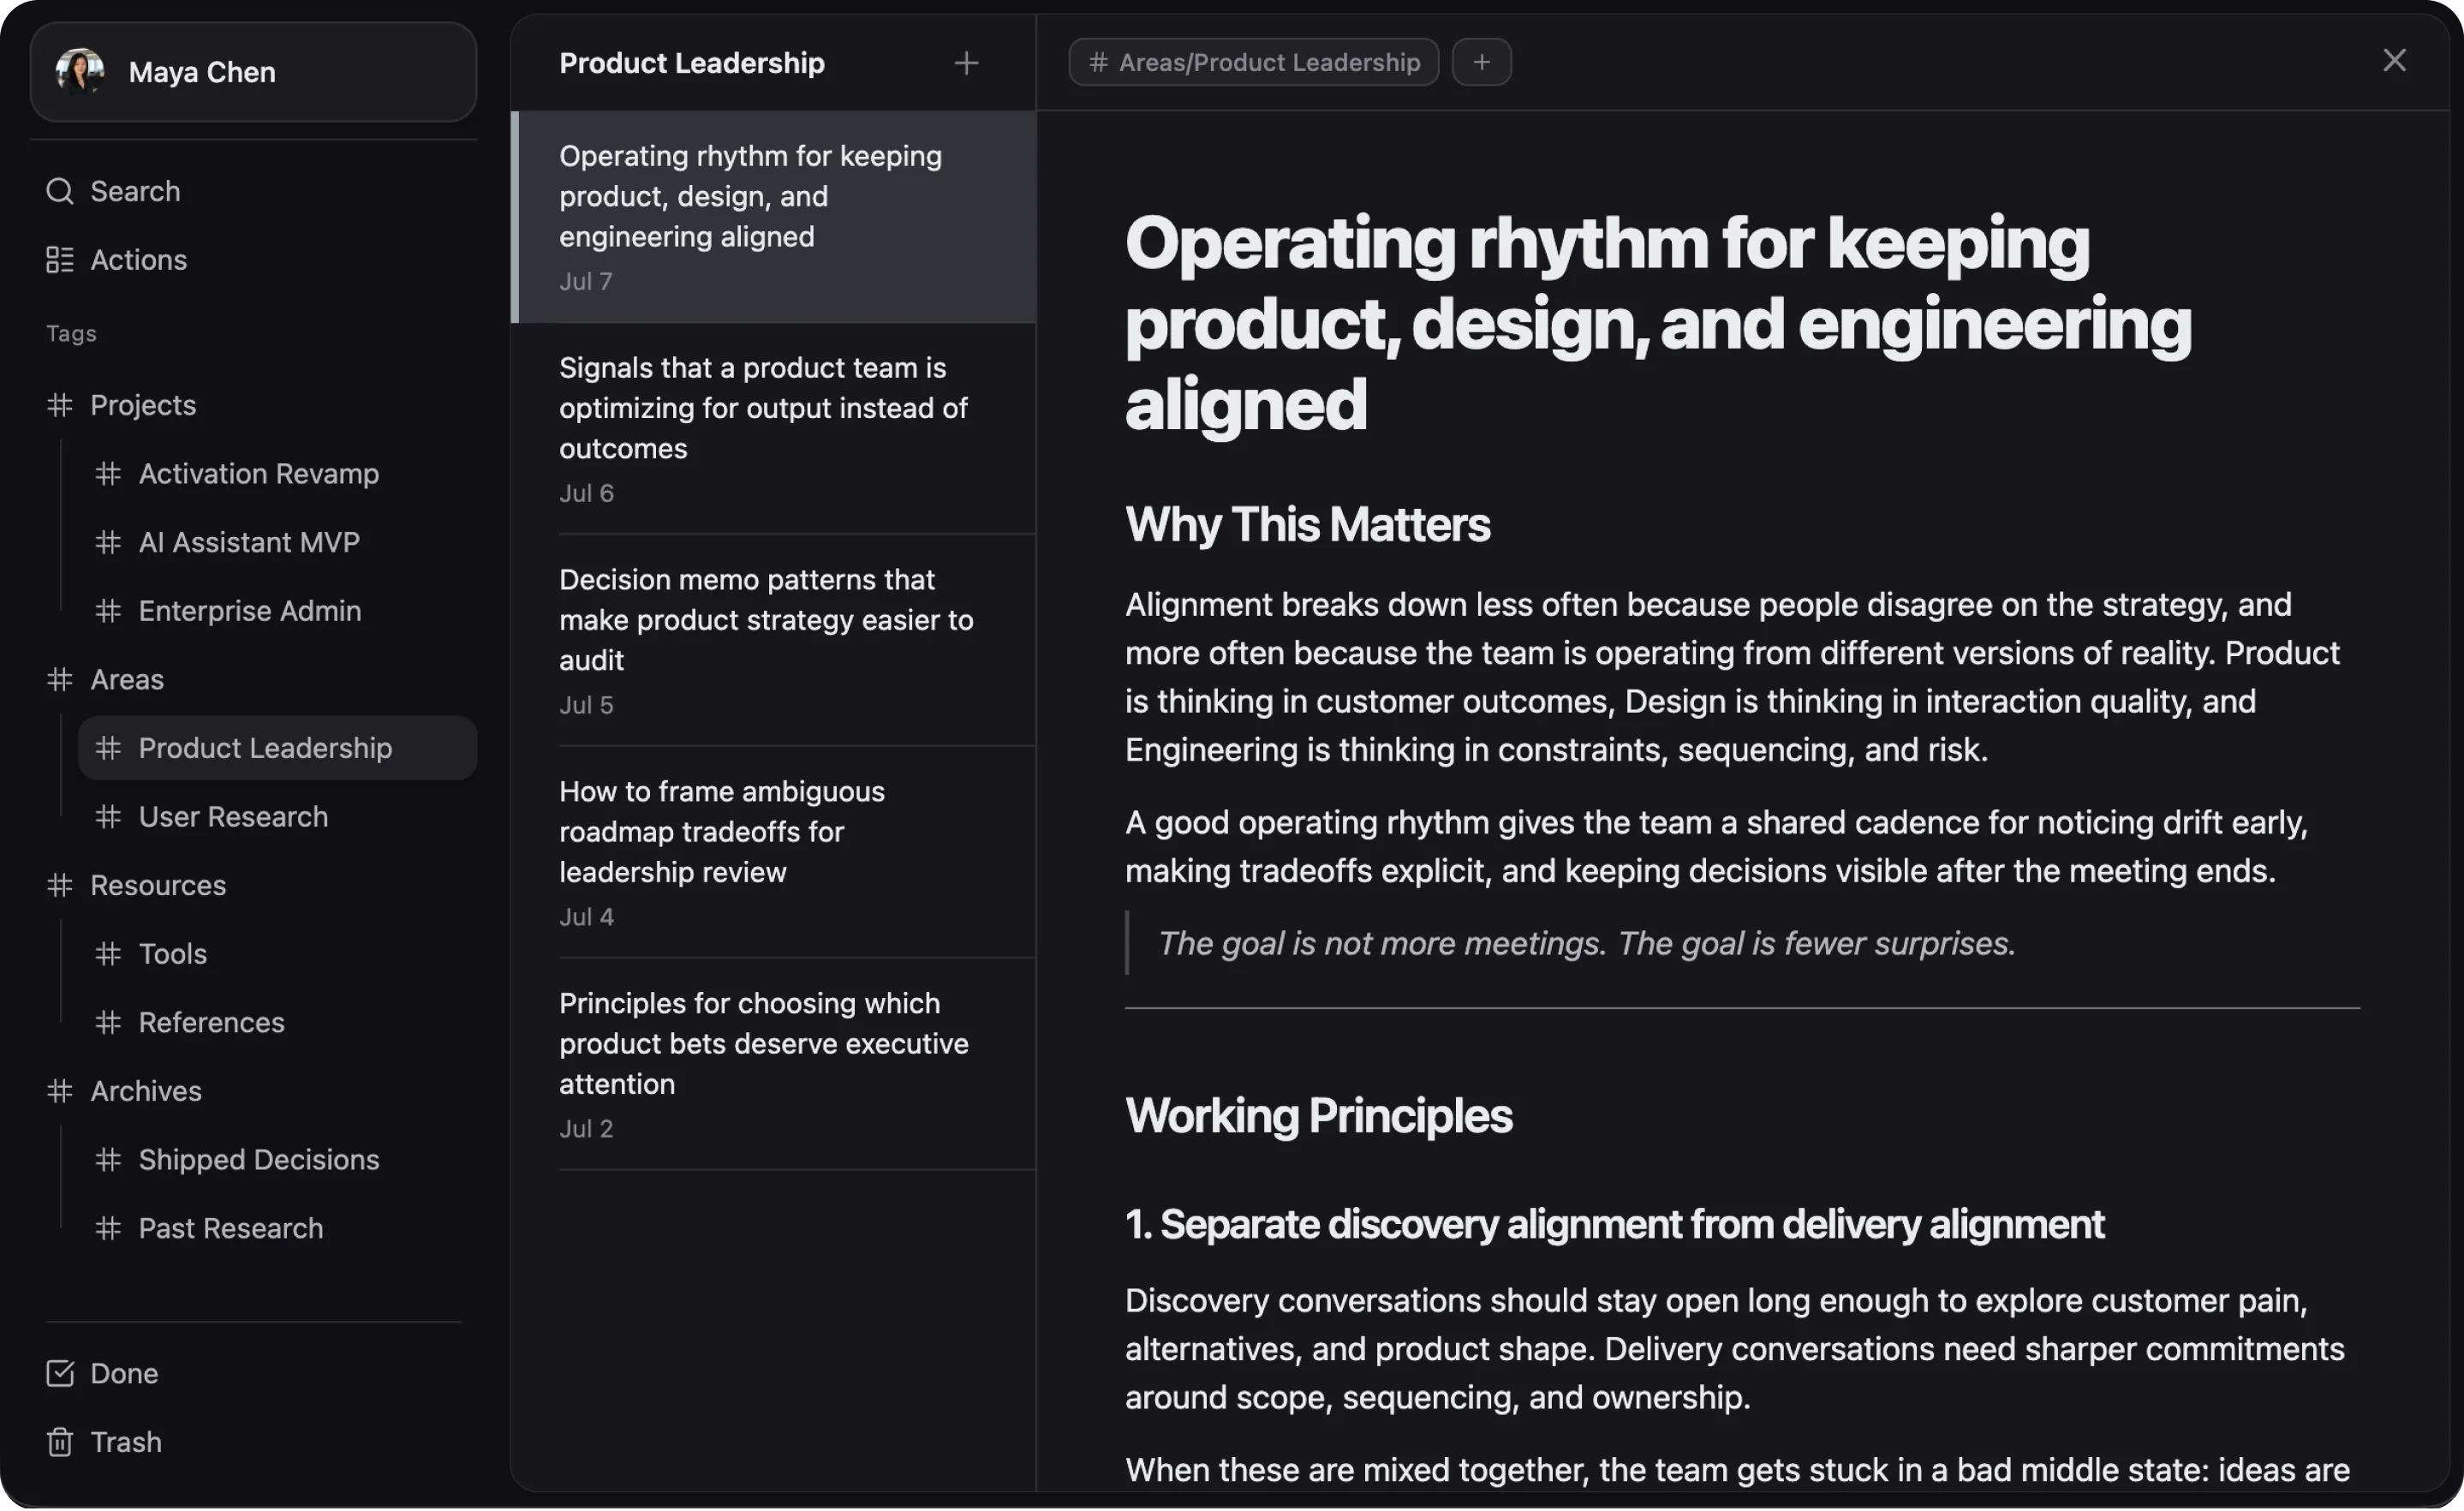The width and height of the screenshot is (2464, 1511).
Task: Click paragraph starting A good operating rhythm
Action: (1717, 847)
